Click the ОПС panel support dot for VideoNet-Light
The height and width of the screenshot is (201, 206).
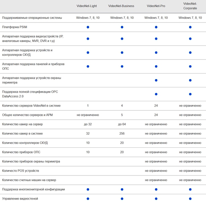pos(88,66)
